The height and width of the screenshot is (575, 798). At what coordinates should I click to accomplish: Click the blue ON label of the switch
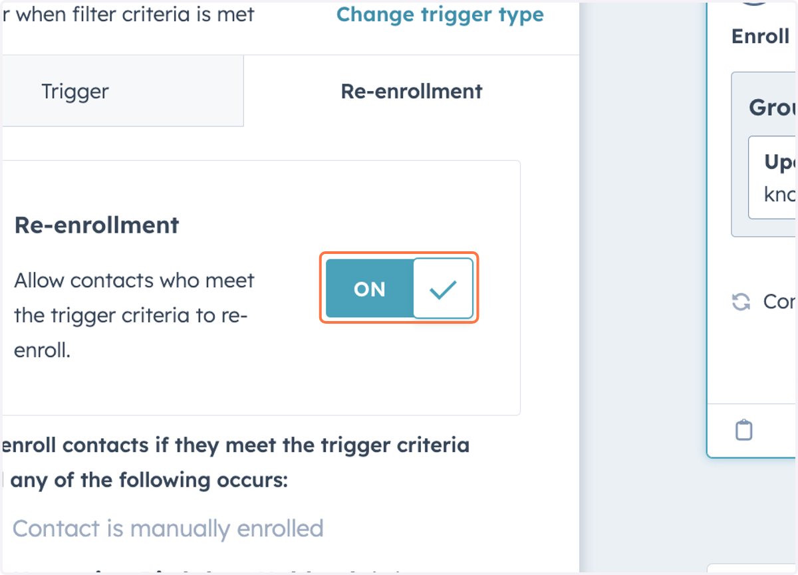tap(370, 289)
